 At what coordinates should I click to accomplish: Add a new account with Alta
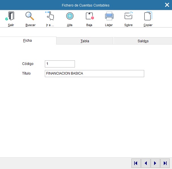(x=70, y=16)
